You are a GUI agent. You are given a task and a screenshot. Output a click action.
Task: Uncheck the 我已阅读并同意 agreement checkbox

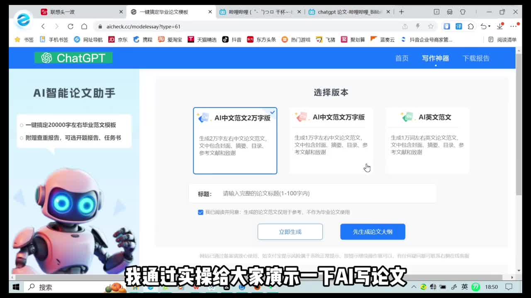[x=201, y=212]
